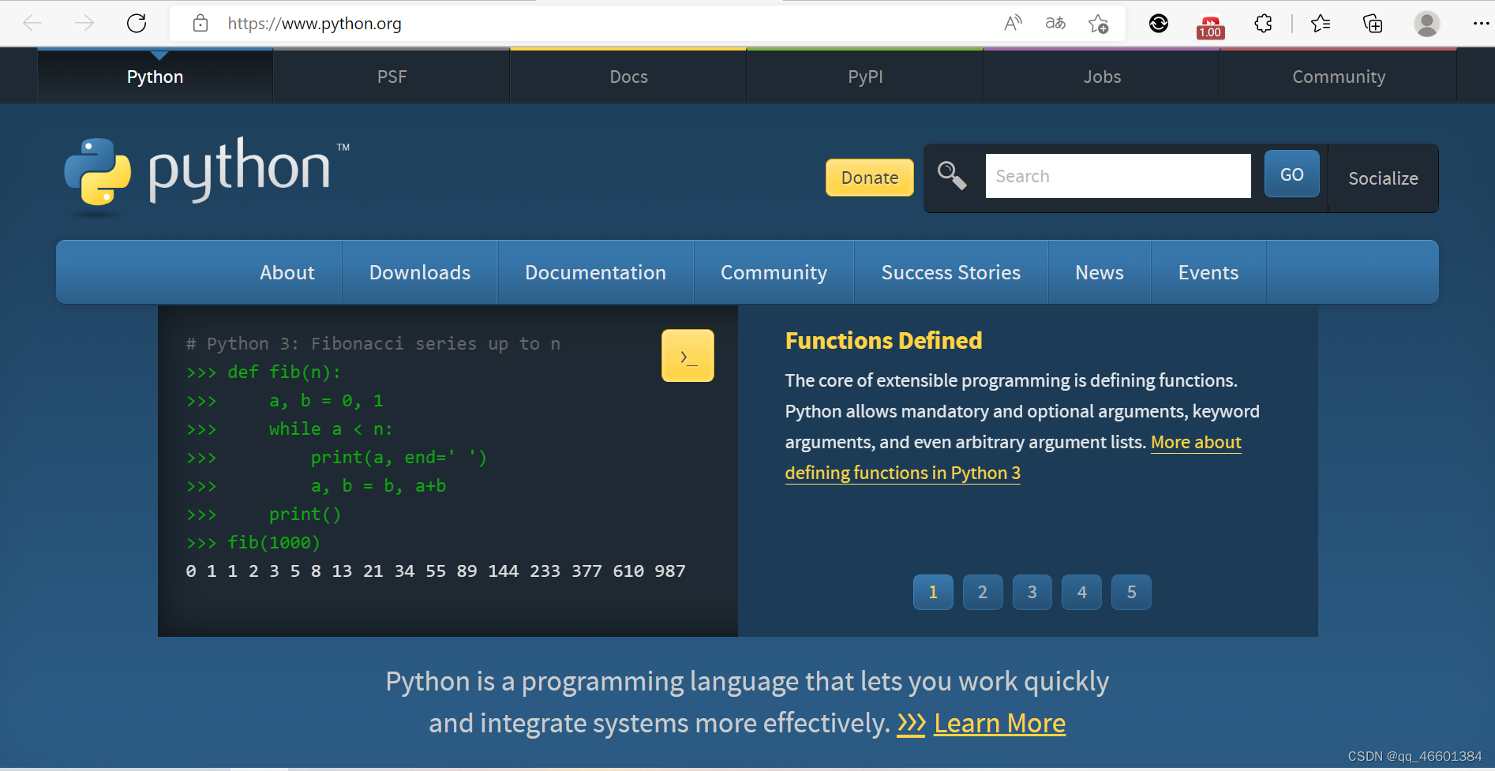The width and height of the screenshot is (1495, 771).
Task: Go to slide 4
Action: point(1082,592)
